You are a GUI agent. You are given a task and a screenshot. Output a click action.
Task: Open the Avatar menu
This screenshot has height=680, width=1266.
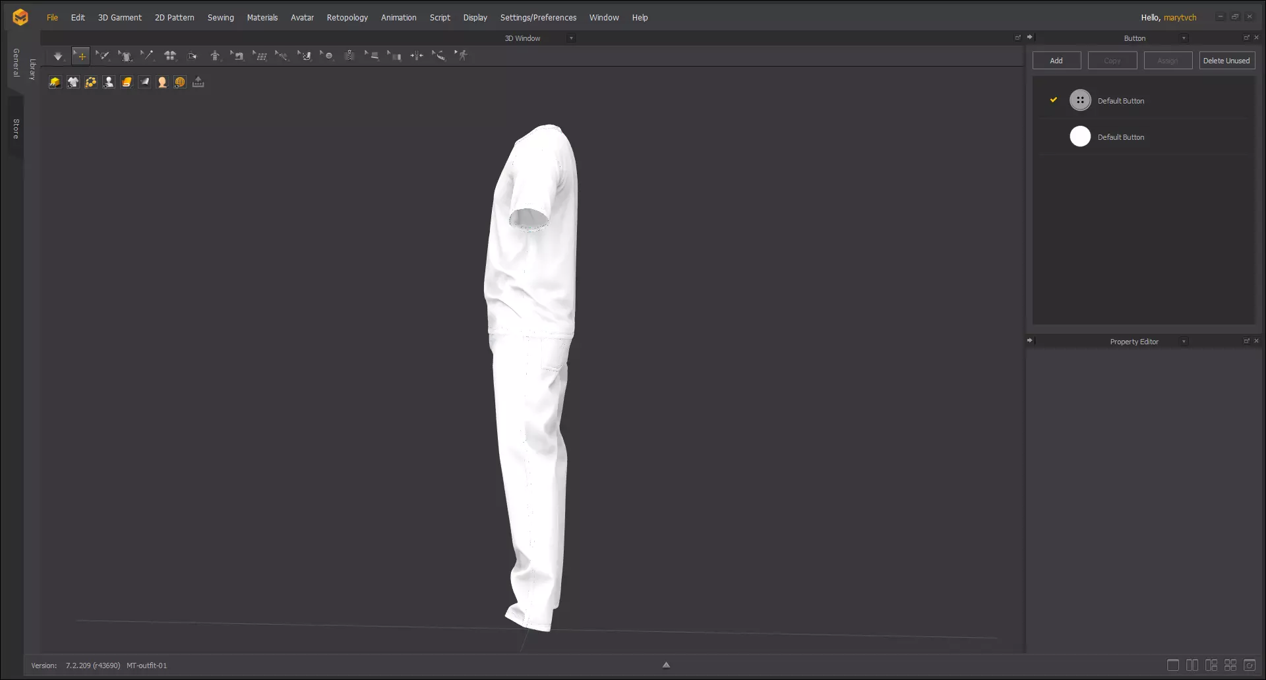click(303, 18)
